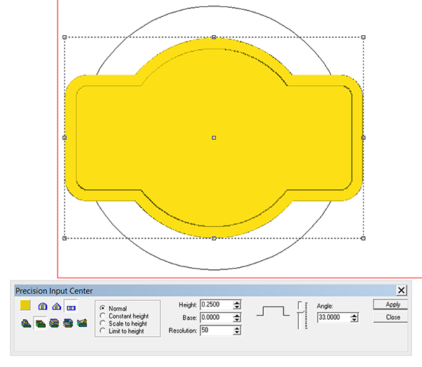Click the vertical angle slider handle
This screenshot has width=422, height=367.
pos(301,312)
